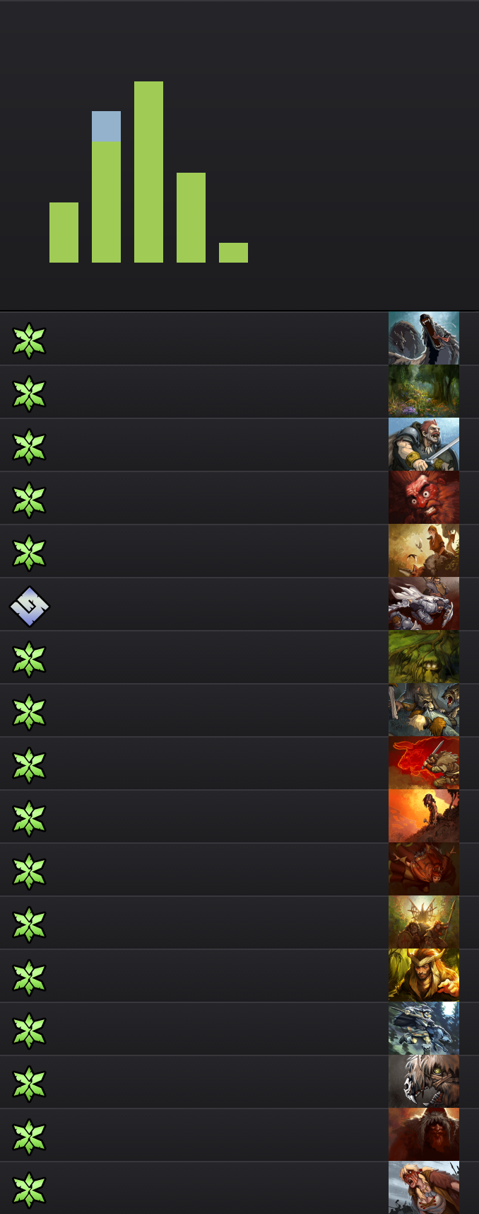Viewport: 479px width, 1214px height.
Task: Select leaf icon beside fiery red bull card
Action: click(29, 765)
